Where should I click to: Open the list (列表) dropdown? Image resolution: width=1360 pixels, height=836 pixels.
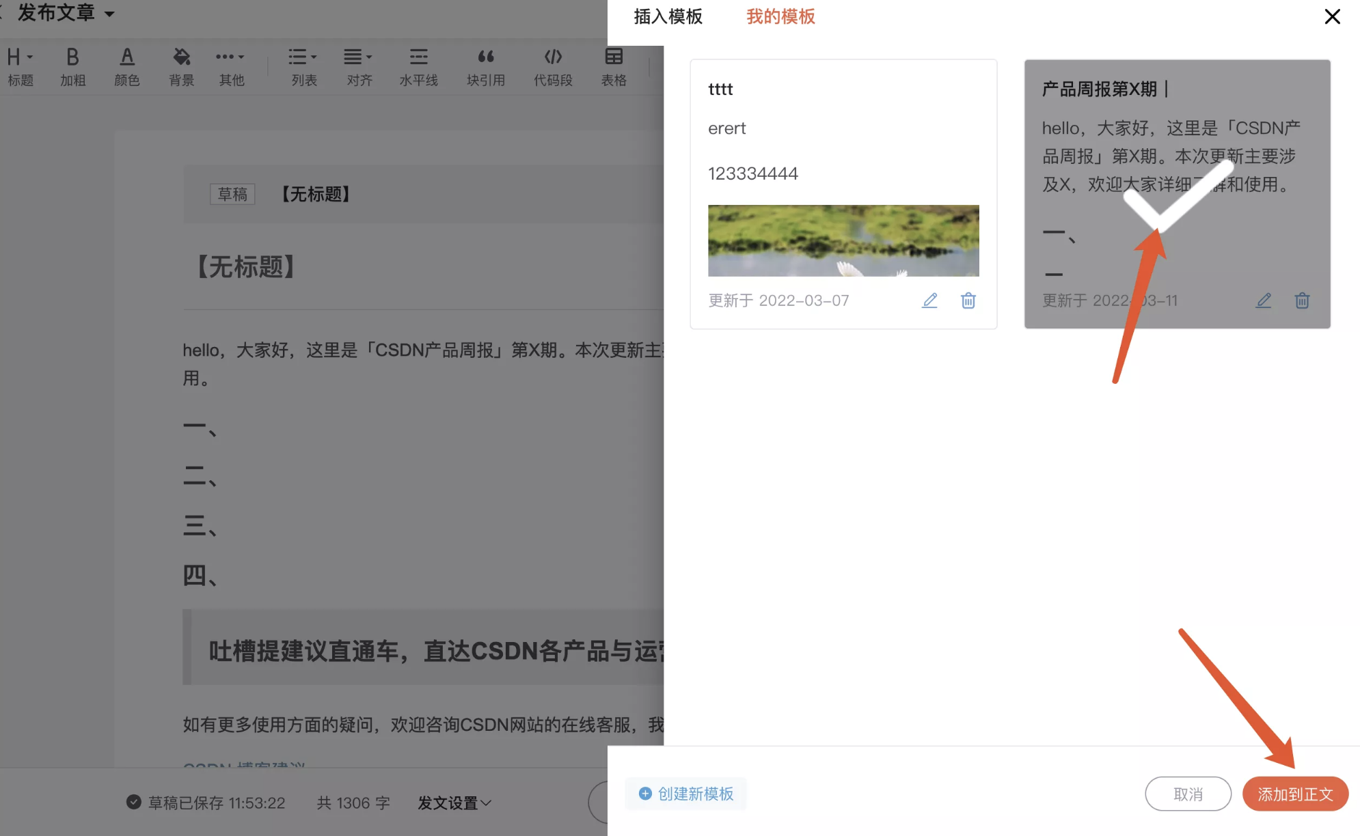[x=304, y=66]
